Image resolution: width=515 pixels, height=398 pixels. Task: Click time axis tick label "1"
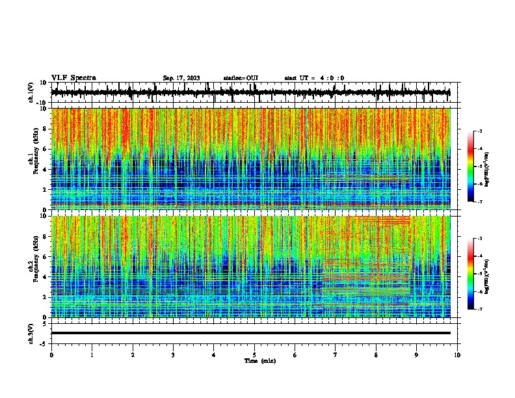(92, 355)
